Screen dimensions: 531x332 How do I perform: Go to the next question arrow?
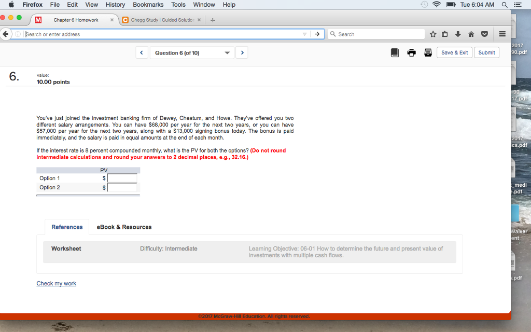[242, 52]
